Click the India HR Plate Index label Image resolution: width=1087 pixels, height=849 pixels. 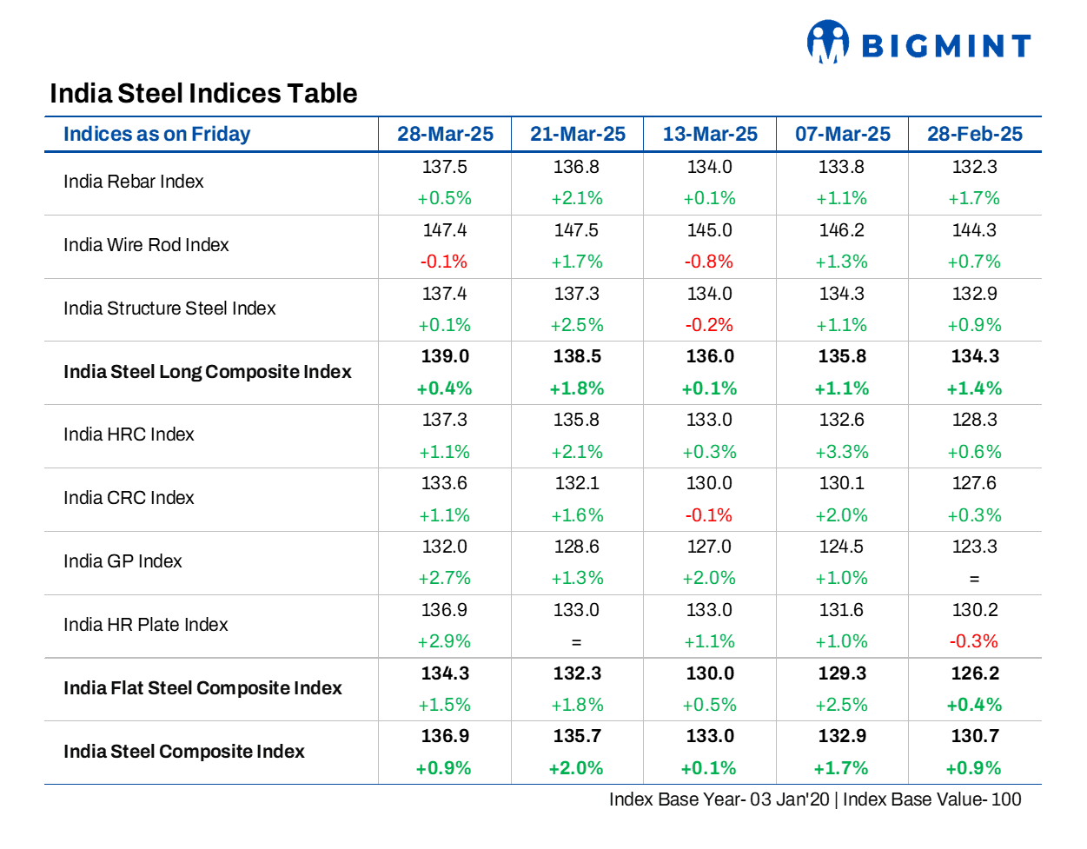coord(145,625)
